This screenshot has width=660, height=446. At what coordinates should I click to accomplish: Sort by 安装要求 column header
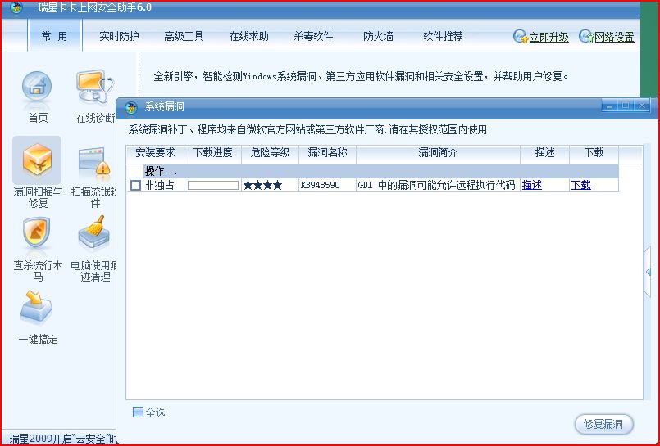155,153
